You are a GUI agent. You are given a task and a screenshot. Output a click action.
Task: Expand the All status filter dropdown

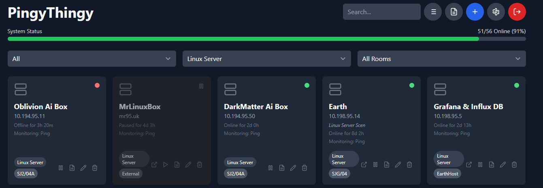tap(92, 59)
